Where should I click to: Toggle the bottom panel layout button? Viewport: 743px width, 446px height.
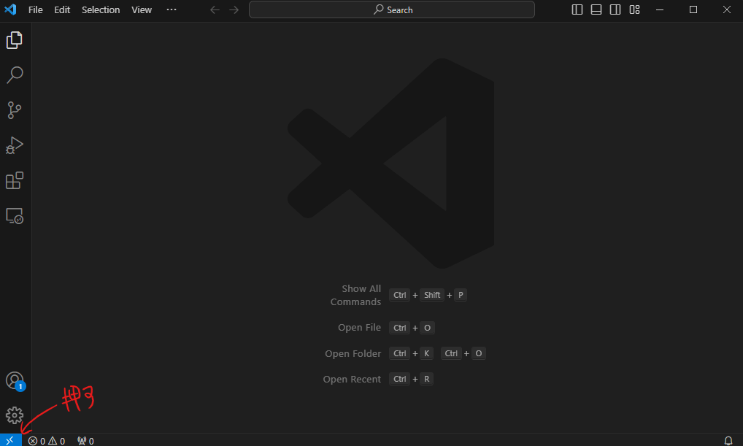[596, 9]
